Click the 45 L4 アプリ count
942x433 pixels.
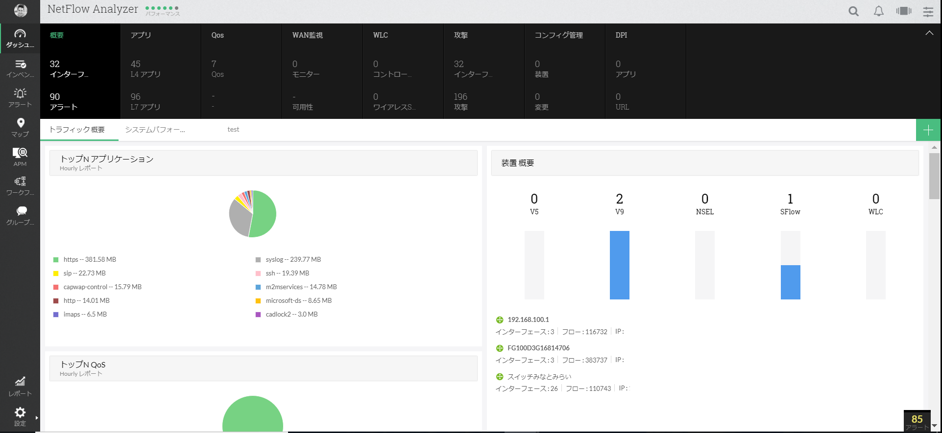tap(145, 69)
